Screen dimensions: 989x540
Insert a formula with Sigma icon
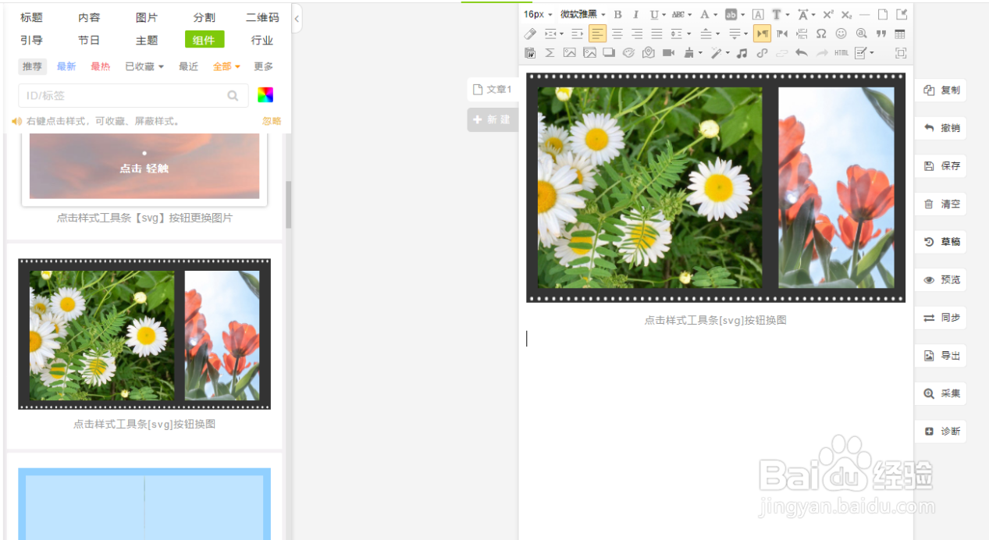pos(550,53)
